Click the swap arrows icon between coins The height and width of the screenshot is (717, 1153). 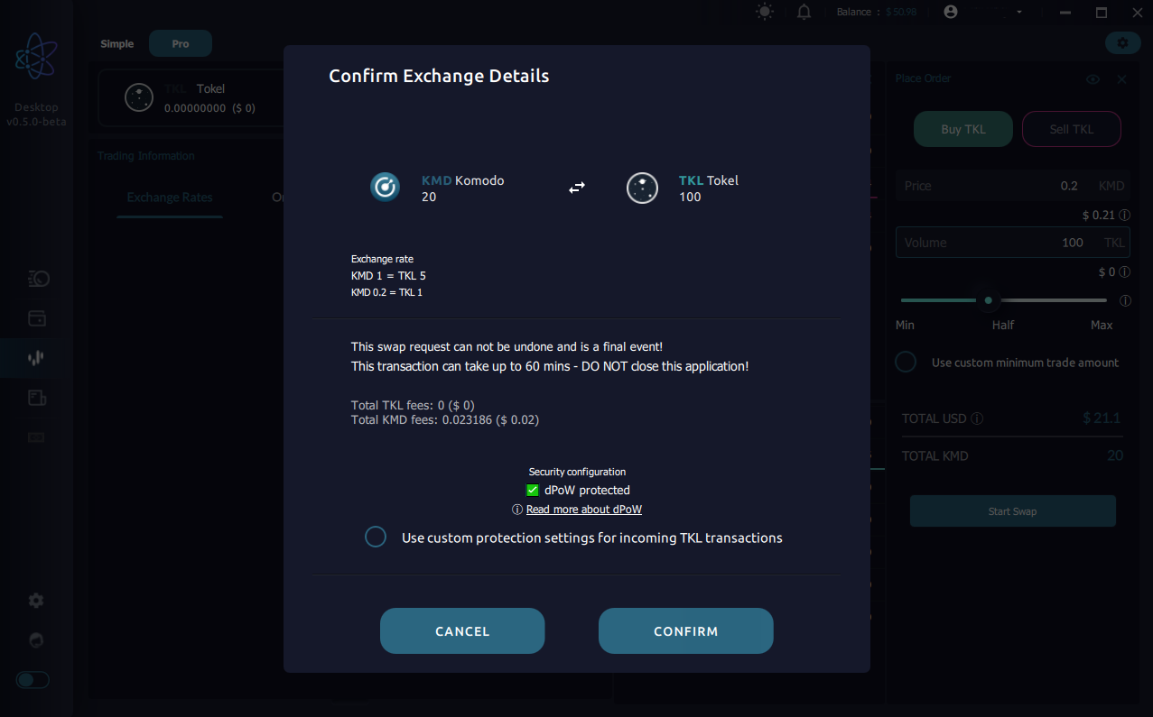pyautogui.click(x=577, y=188)
